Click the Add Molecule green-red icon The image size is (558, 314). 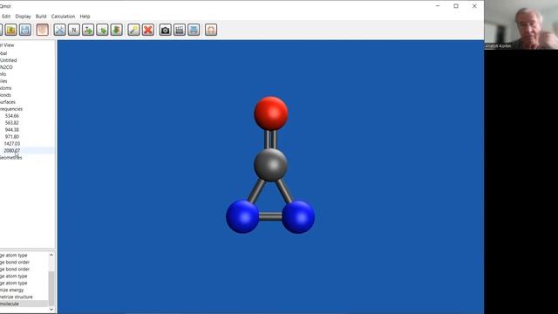(116, 30)
